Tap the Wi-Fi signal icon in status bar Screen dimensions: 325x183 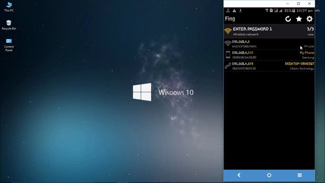pos(267,10)
